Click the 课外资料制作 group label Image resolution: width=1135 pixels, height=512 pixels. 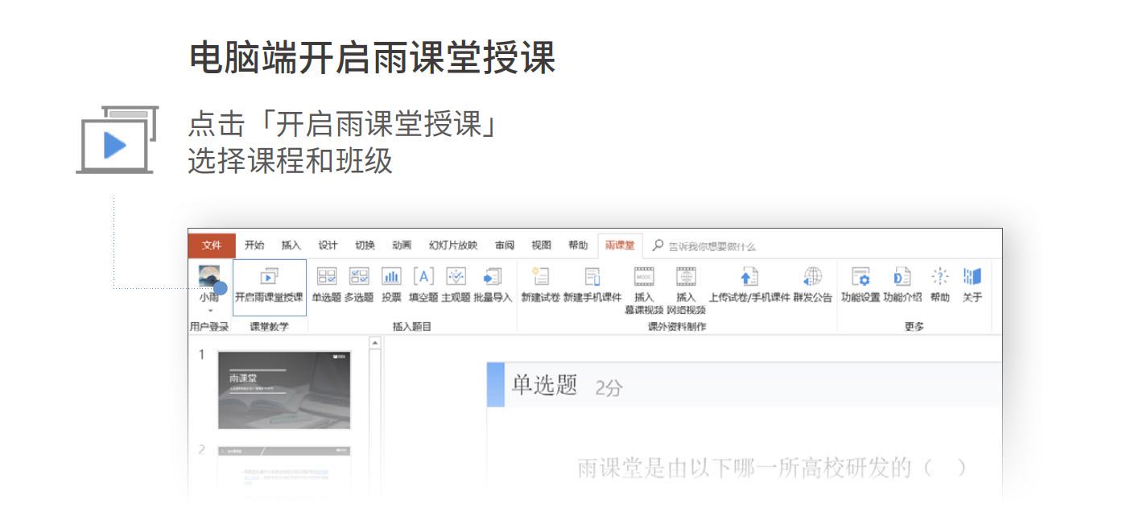click(677, 326)
